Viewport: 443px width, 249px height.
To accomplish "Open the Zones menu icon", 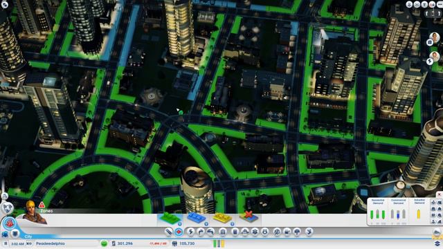I will tap(179, 232).
